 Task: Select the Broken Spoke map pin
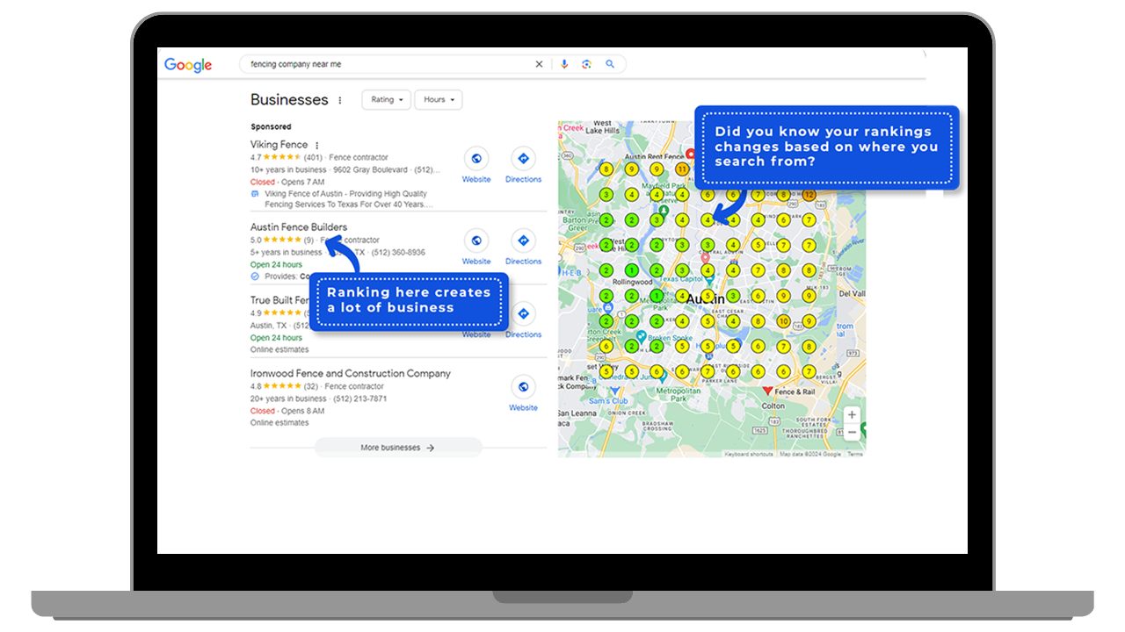[642, 336]
